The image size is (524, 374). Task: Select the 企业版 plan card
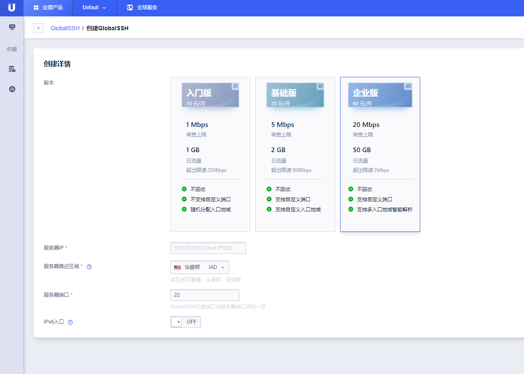pyautogui.click(x=380, y=154)
